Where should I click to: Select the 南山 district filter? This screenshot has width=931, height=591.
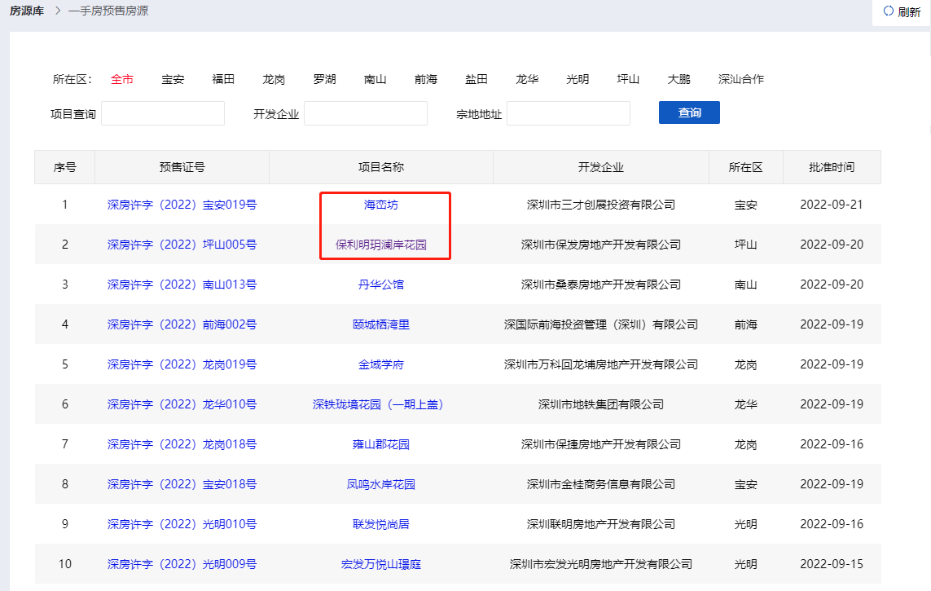coord(375,79)
